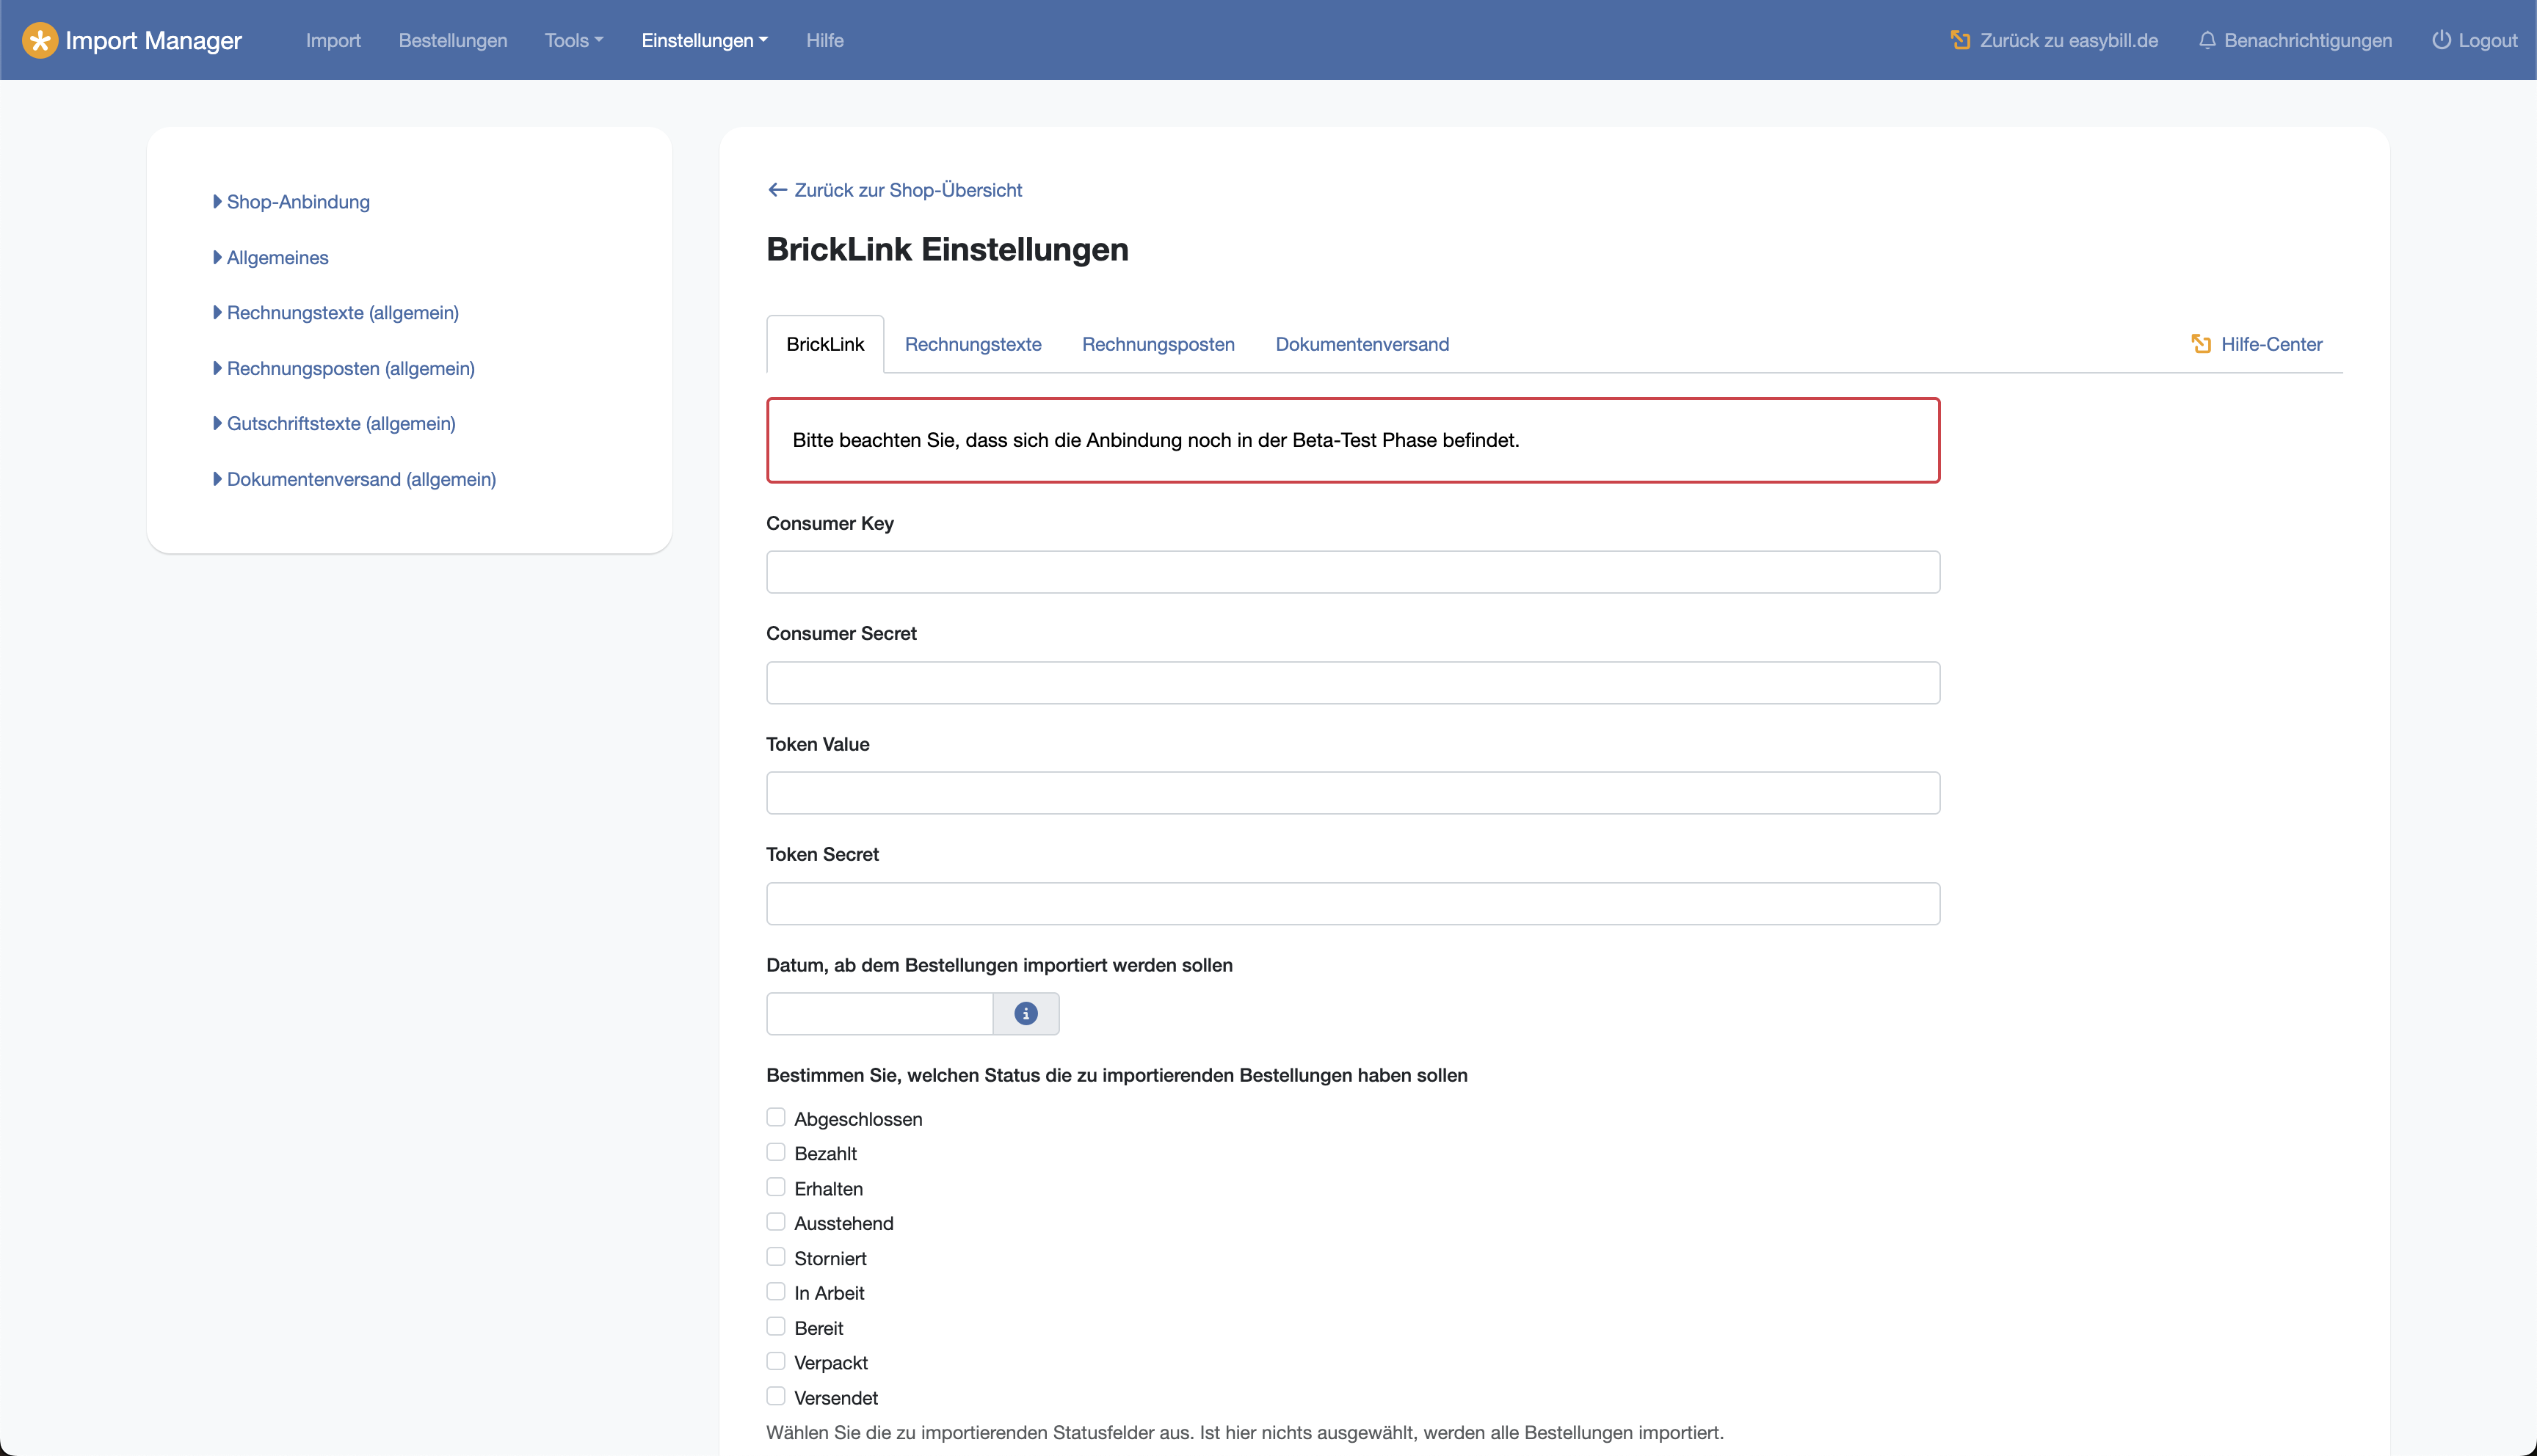Expand Dokumentenversand (allgemein) sidebar entry
This screenshot has height=1456, width=2537.
pos(361,479)
